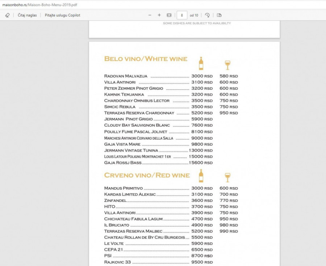326x266 pixels.
Task: Open Pitajte uslugu Copilot
Action: (x=62, y=15)
